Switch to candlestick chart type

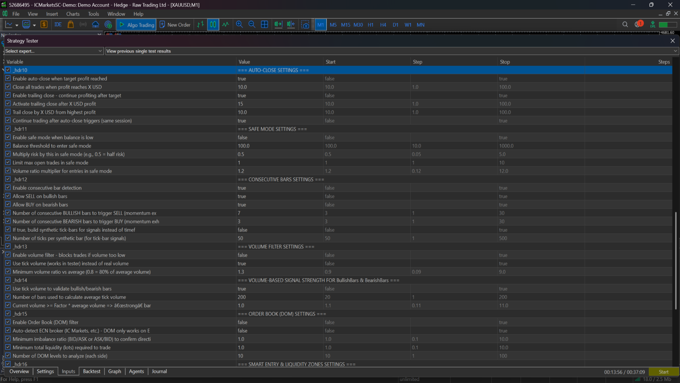pyautogui.click(x=213, y=25)
